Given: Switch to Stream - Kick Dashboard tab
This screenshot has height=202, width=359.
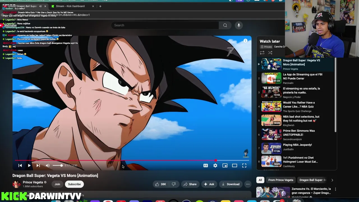Looking at the screenshot, I should pos(70,6).
